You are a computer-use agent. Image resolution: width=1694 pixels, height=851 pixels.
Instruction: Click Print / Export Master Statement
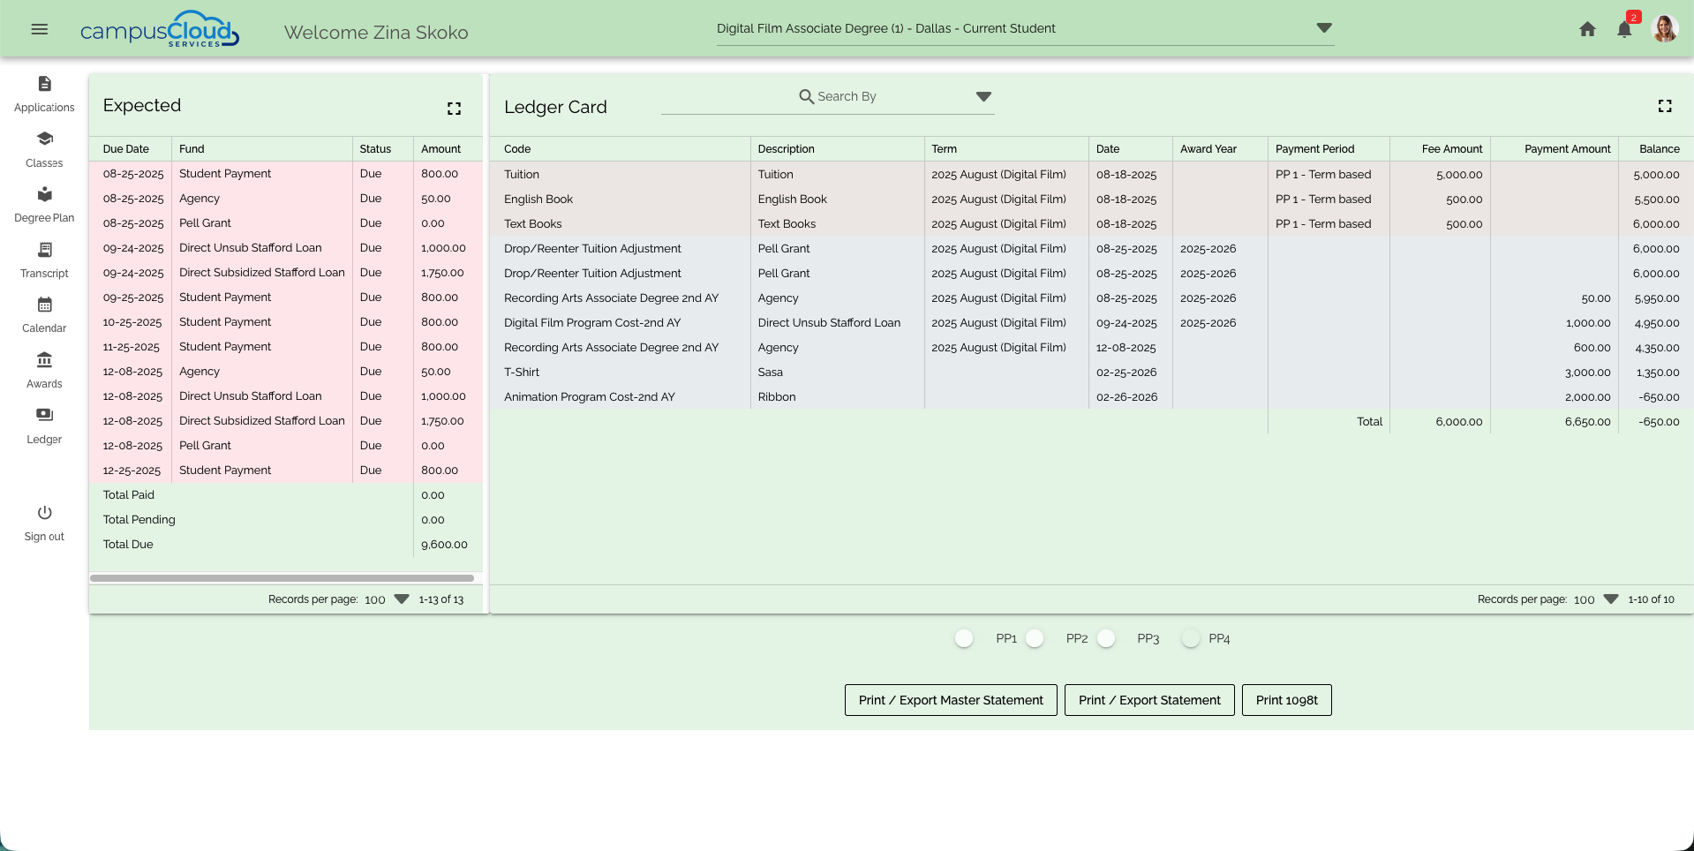(950, 700)
